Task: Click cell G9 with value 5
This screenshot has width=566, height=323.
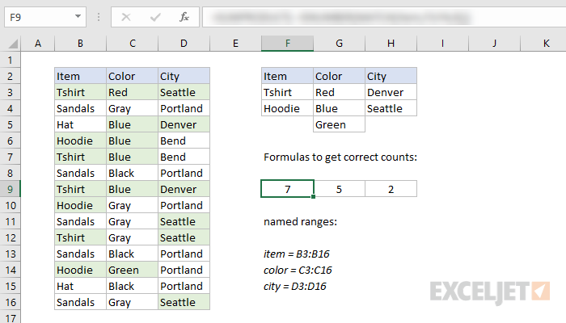Action: pos(339,189)
